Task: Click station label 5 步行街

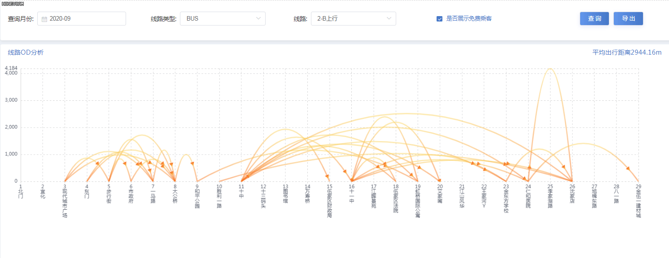Action: pos(109,194)
